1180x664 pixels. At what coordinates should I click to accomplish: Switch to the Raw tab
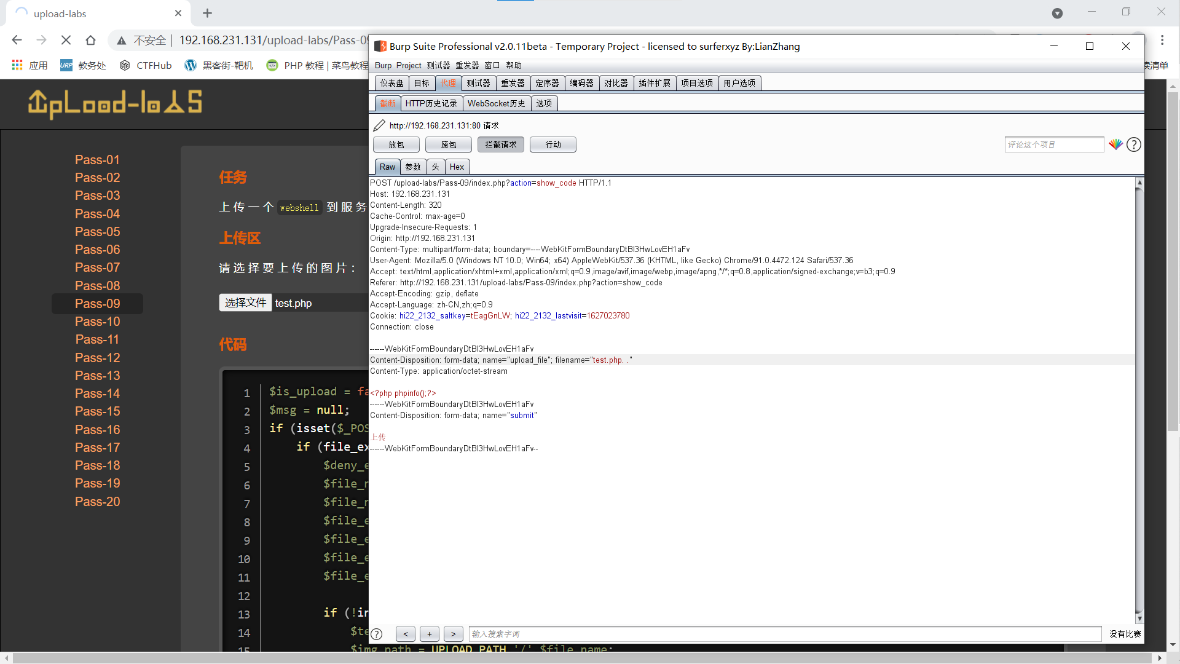point(387,167)
